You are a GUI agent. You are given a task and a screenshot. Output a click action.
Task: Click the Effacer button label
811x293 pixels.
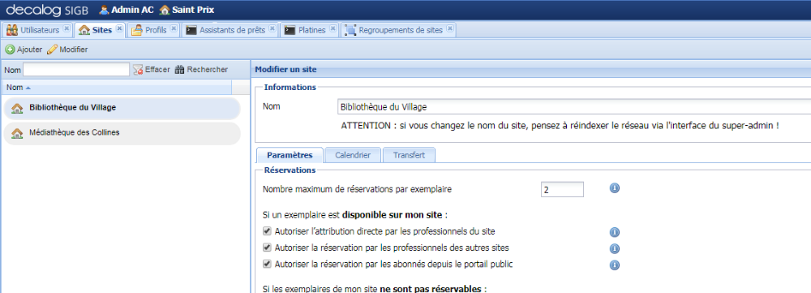pos(157,69)
